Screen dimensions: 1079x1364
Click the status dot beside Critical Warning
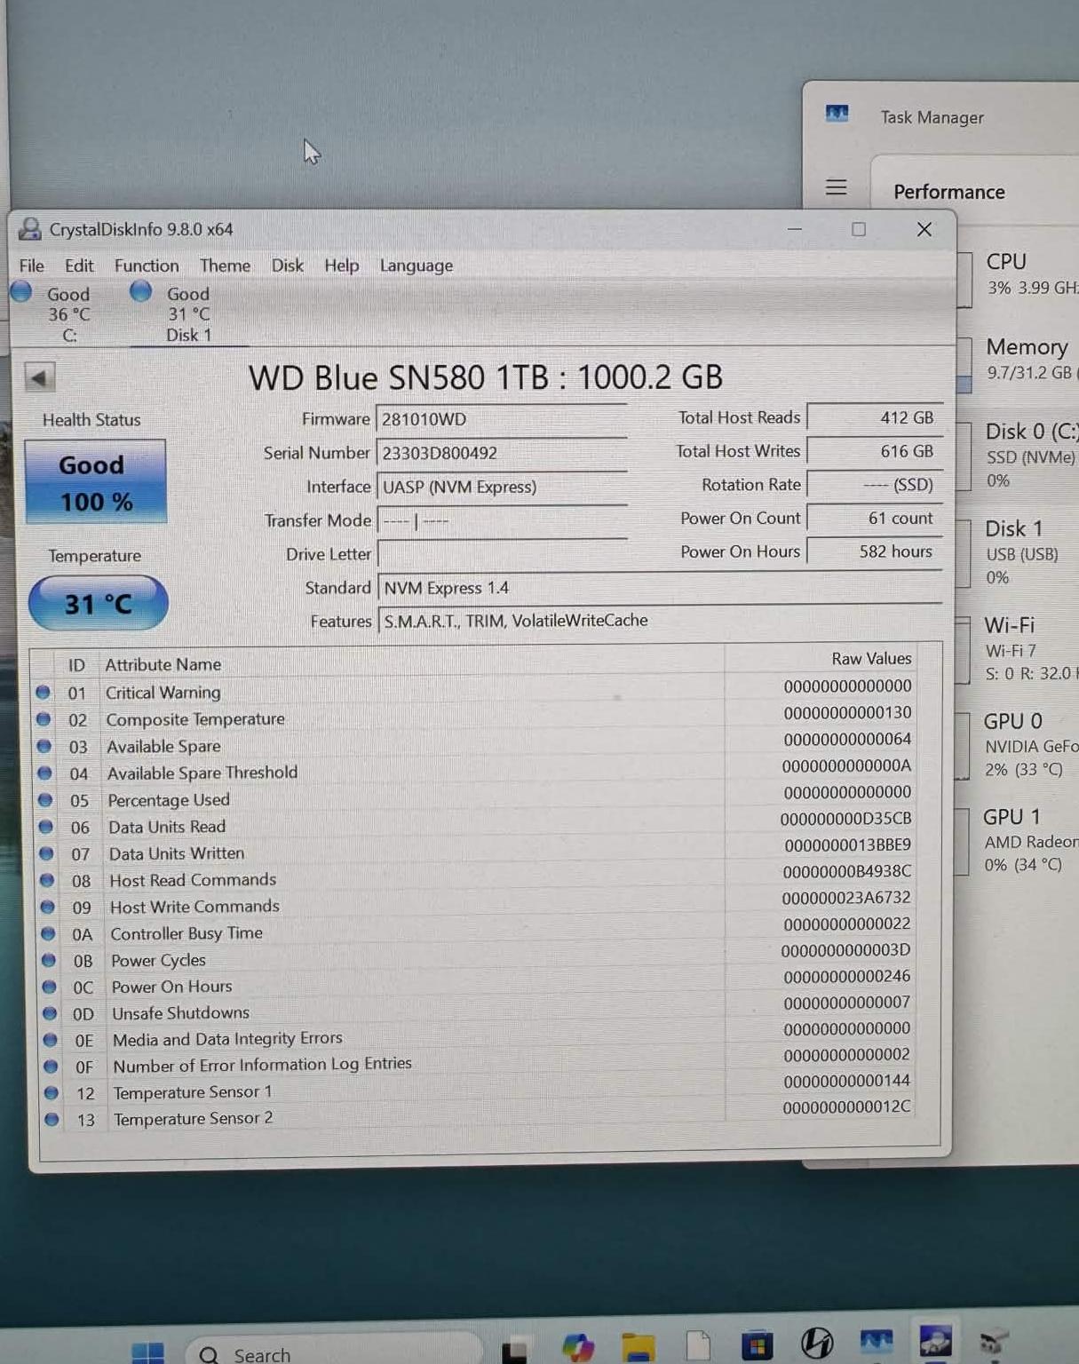(43, 692)
